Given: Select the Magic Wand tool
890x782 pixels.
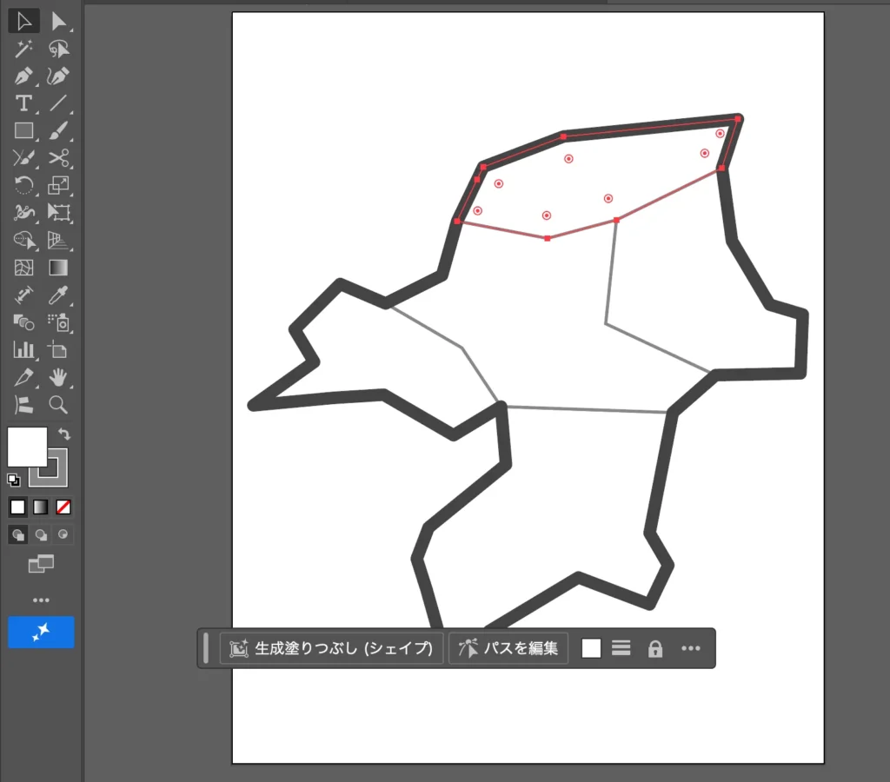Looking at the screenshot, I should click(23, 49).
